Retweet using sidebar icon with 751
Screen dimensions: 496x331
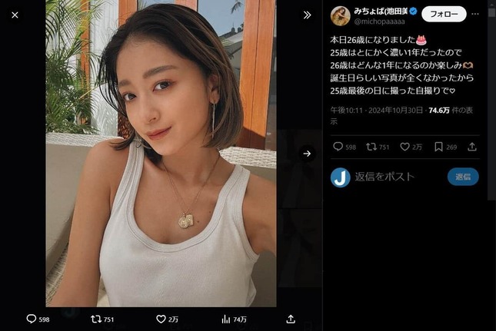[x=371, y=147]
